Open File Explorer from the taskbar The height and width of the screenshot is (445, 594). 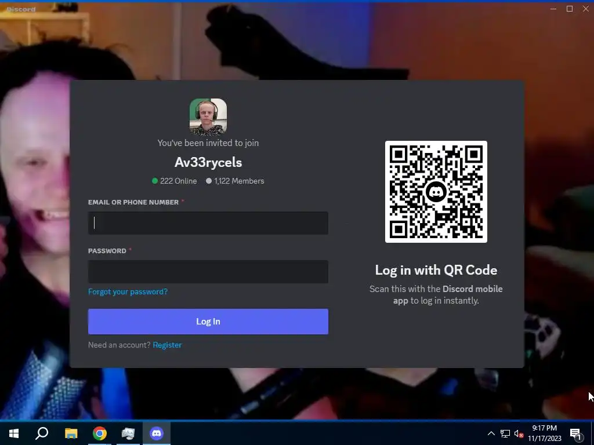click(71, 433)
